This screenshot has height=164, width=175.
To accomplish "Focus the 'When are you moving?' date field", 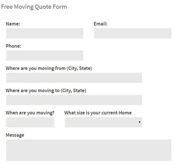I will pyautogui.click(x=30, y=122).
